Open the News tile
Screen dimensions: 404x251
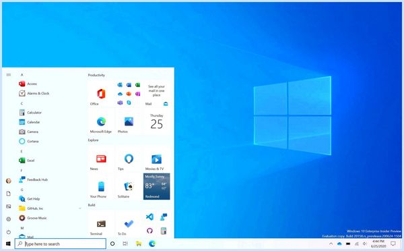click(101, 159)
